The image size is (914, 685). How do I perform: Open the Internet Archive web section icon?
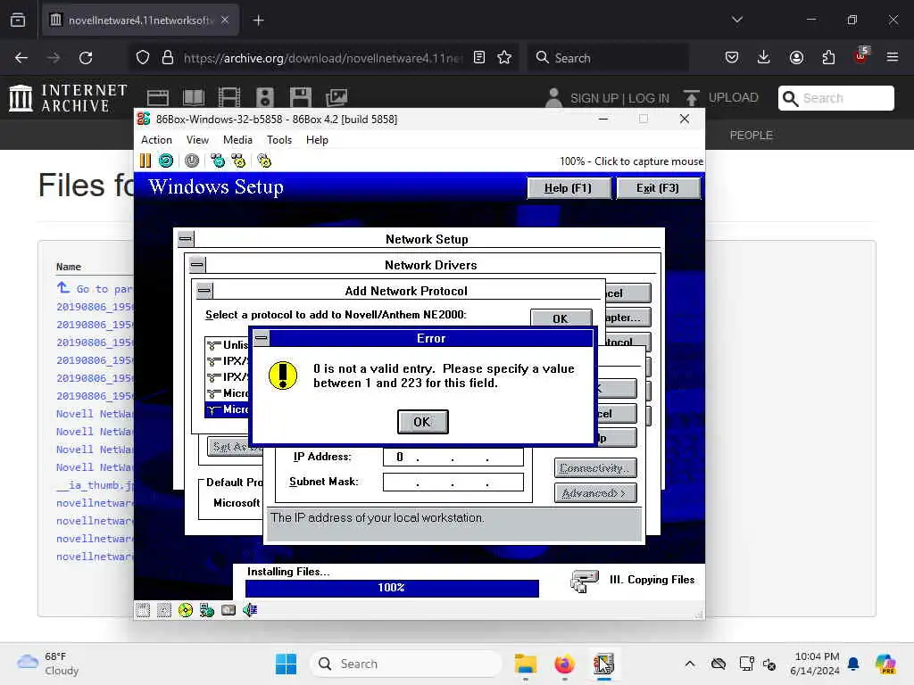(157, 97)
